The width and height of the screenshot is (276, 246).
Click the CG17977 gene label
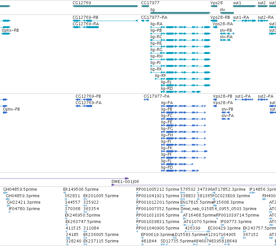click(x=150, y=3)
